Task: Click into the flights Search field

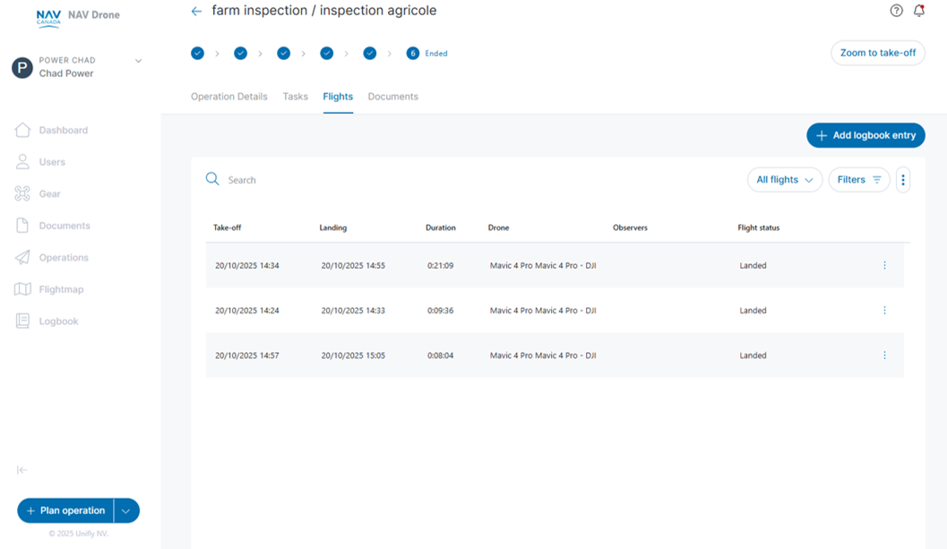Action: pyautogui.click(x=358, y=180)
